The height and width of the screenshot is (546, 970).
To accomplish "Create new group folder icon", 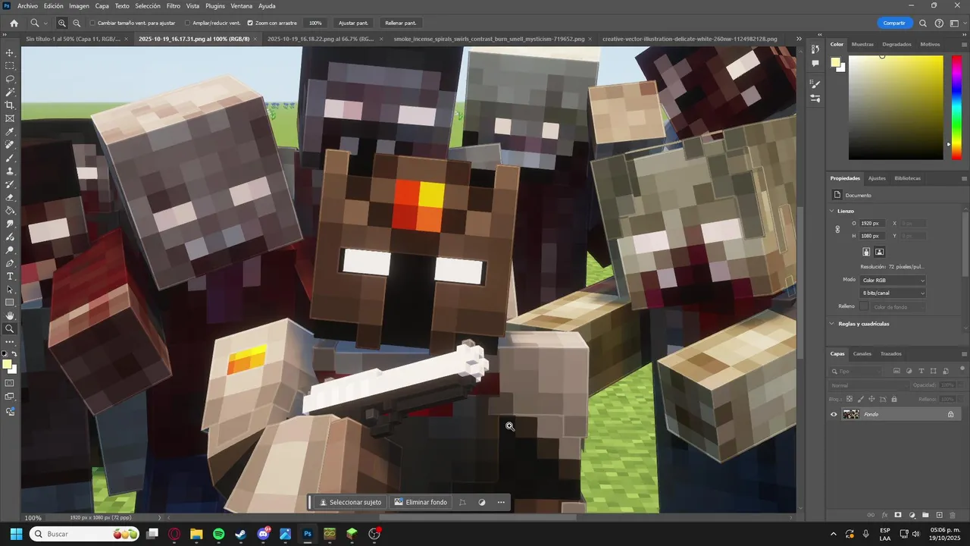I will click(x=925, y=515).
